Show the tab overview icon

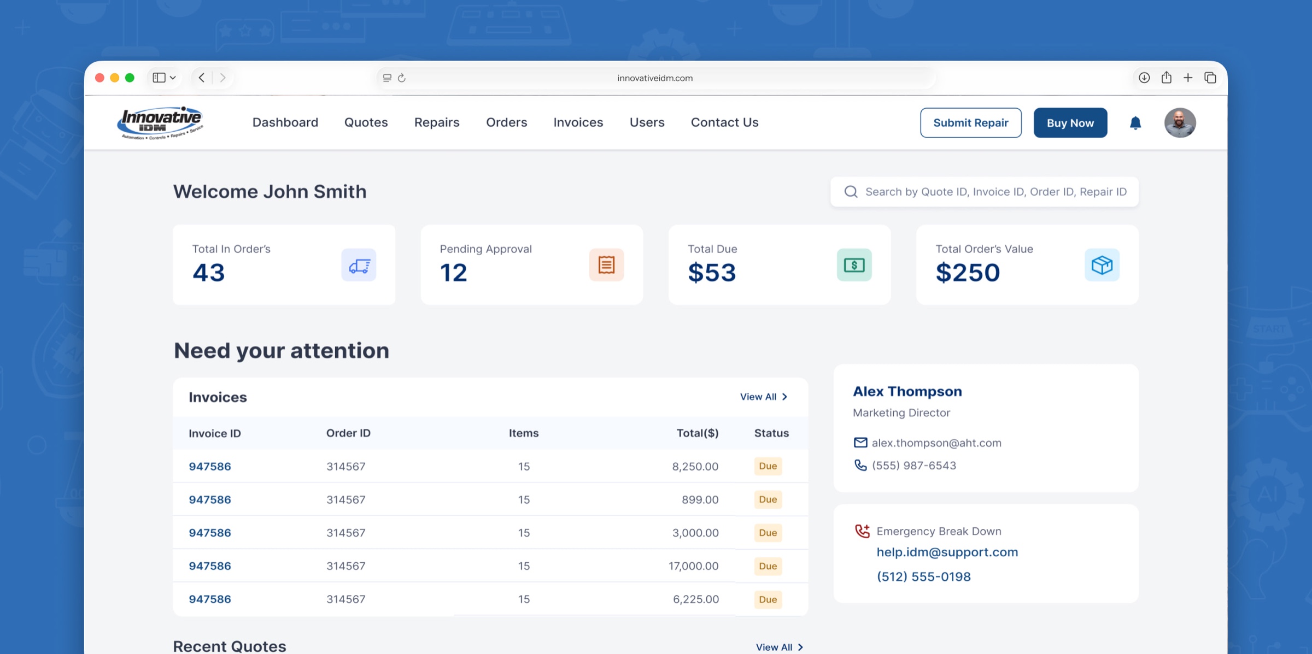tap(1210, 78)
